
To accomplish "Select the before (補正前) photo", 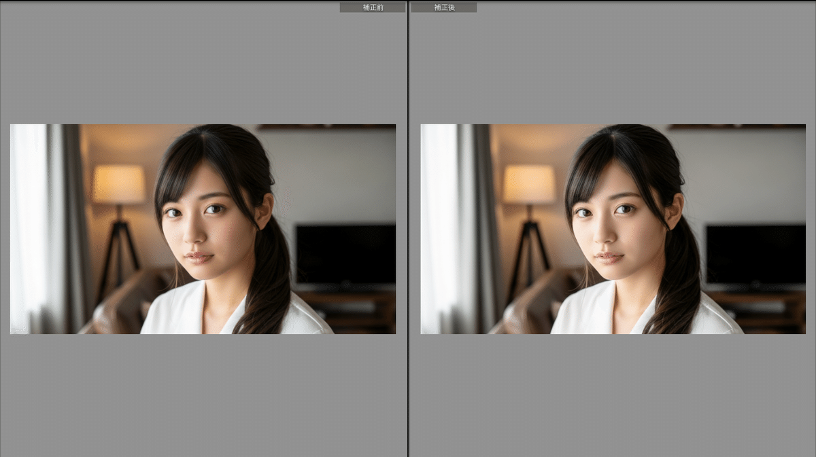I will [x=203, y=229].
